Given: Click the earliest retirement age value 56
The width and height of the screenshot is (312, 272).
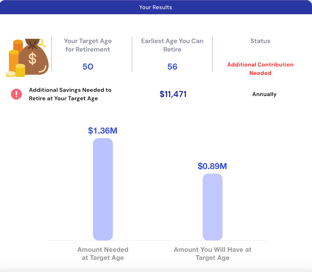Looking at the screenshot, I should pyautogui.click(x=172, y=67).
